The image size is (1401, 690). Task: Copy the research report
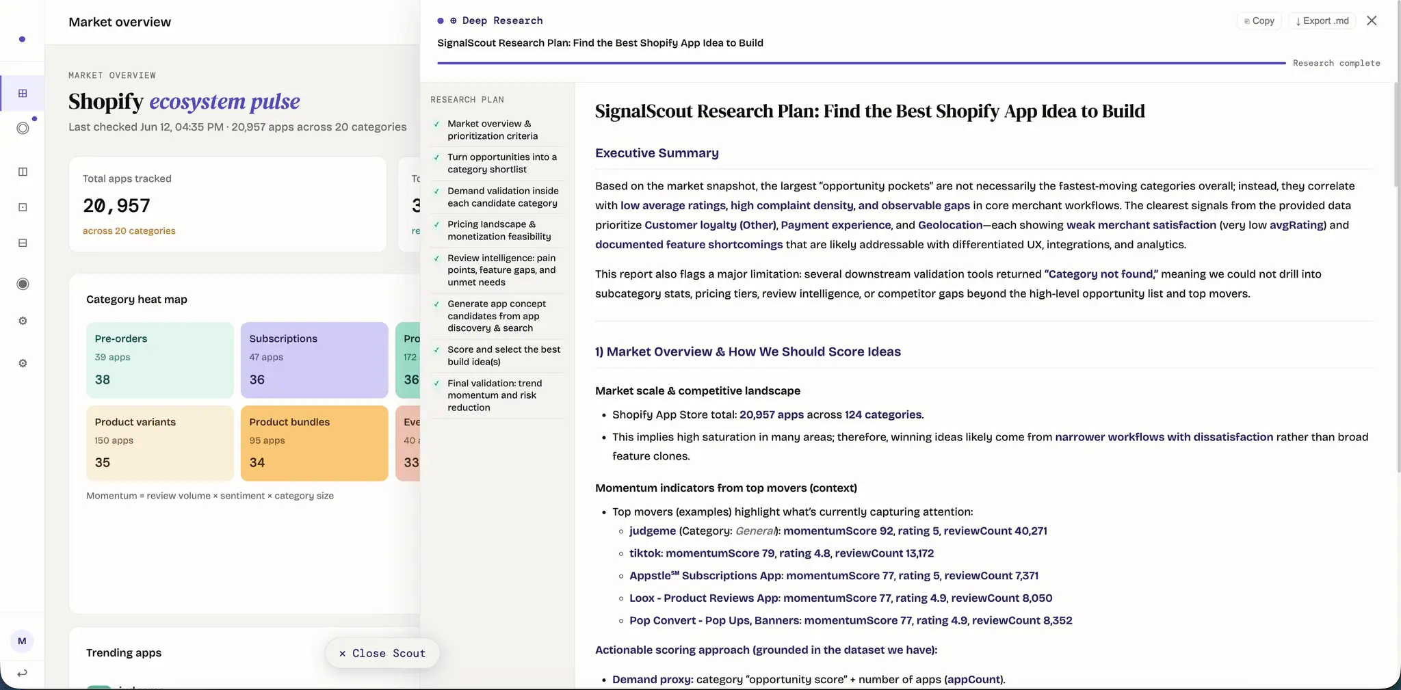tap(1259, 21)
